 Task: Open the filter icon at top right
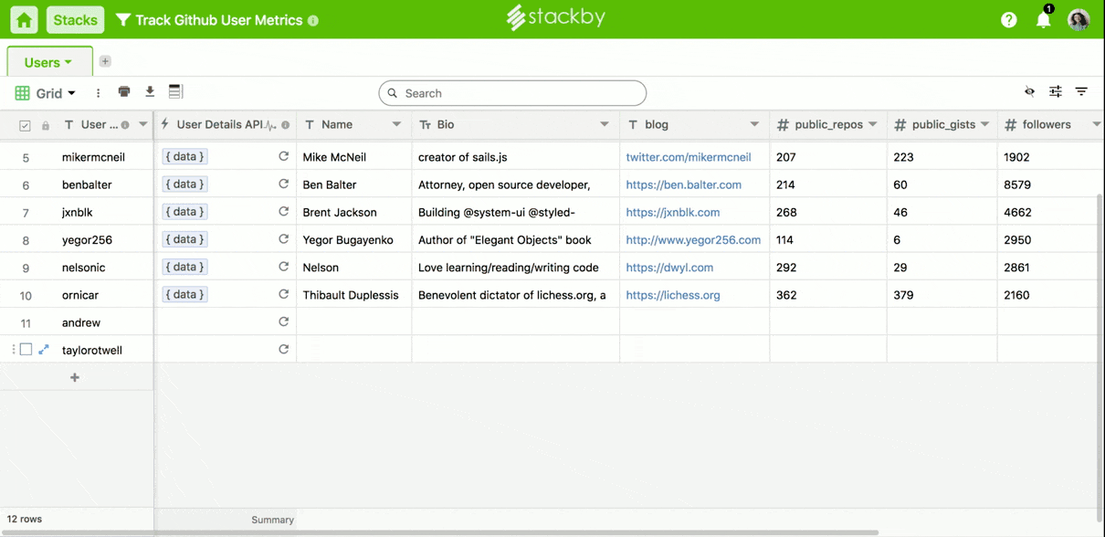click(x=1081, y=91)
